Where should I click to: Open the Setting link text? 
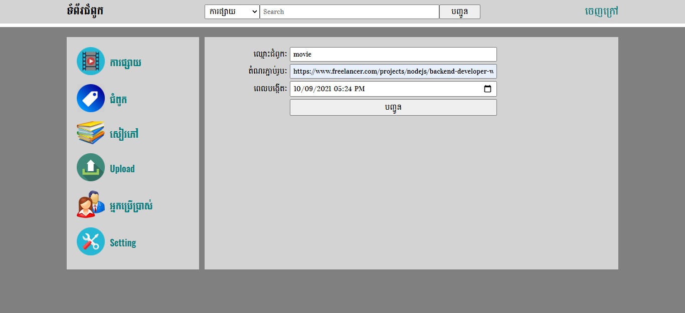123,243
